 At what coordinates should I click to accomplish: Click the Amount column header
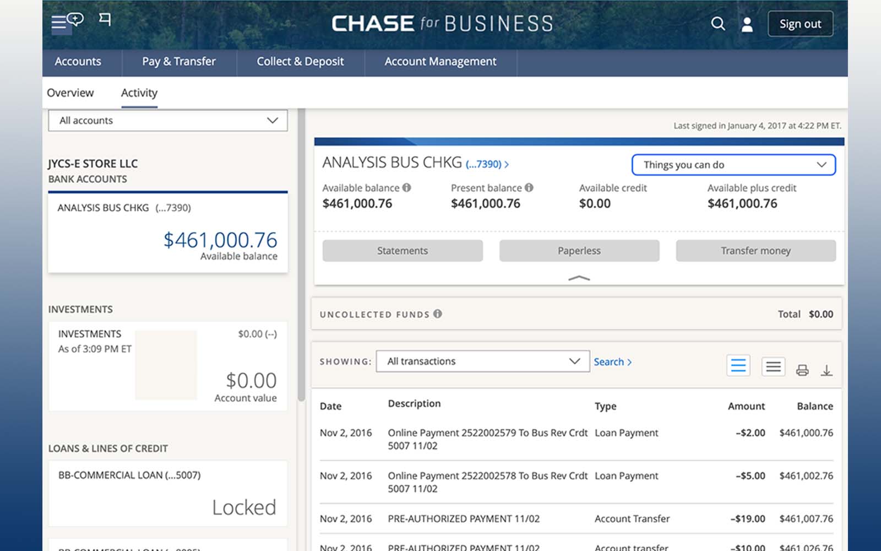[746, 406]
